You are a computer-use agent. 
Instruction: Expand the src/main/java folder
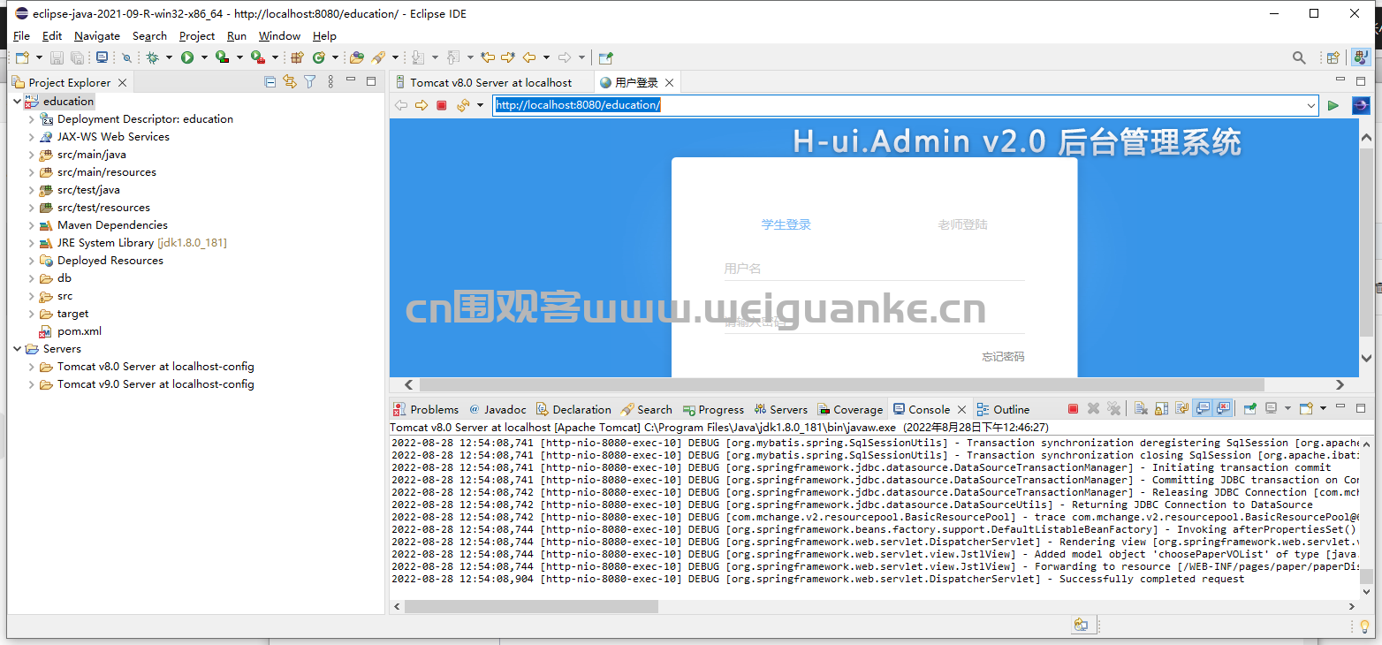click(32, 155)
